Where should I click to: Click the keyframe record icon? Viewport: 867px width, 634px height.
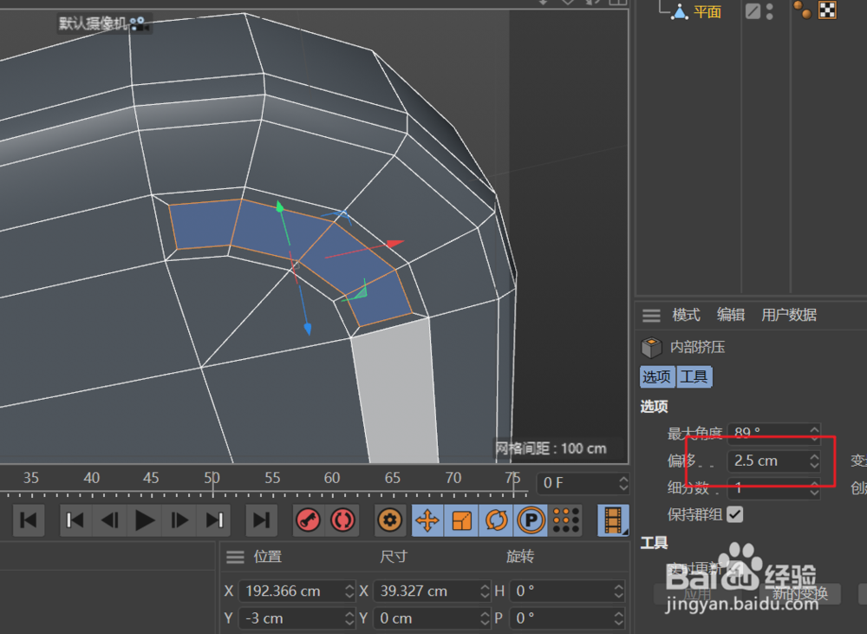pos(308,520)
